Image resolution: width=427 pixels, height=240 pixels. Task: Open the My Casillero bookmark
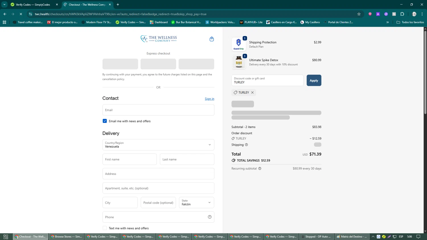pos(310,22)
